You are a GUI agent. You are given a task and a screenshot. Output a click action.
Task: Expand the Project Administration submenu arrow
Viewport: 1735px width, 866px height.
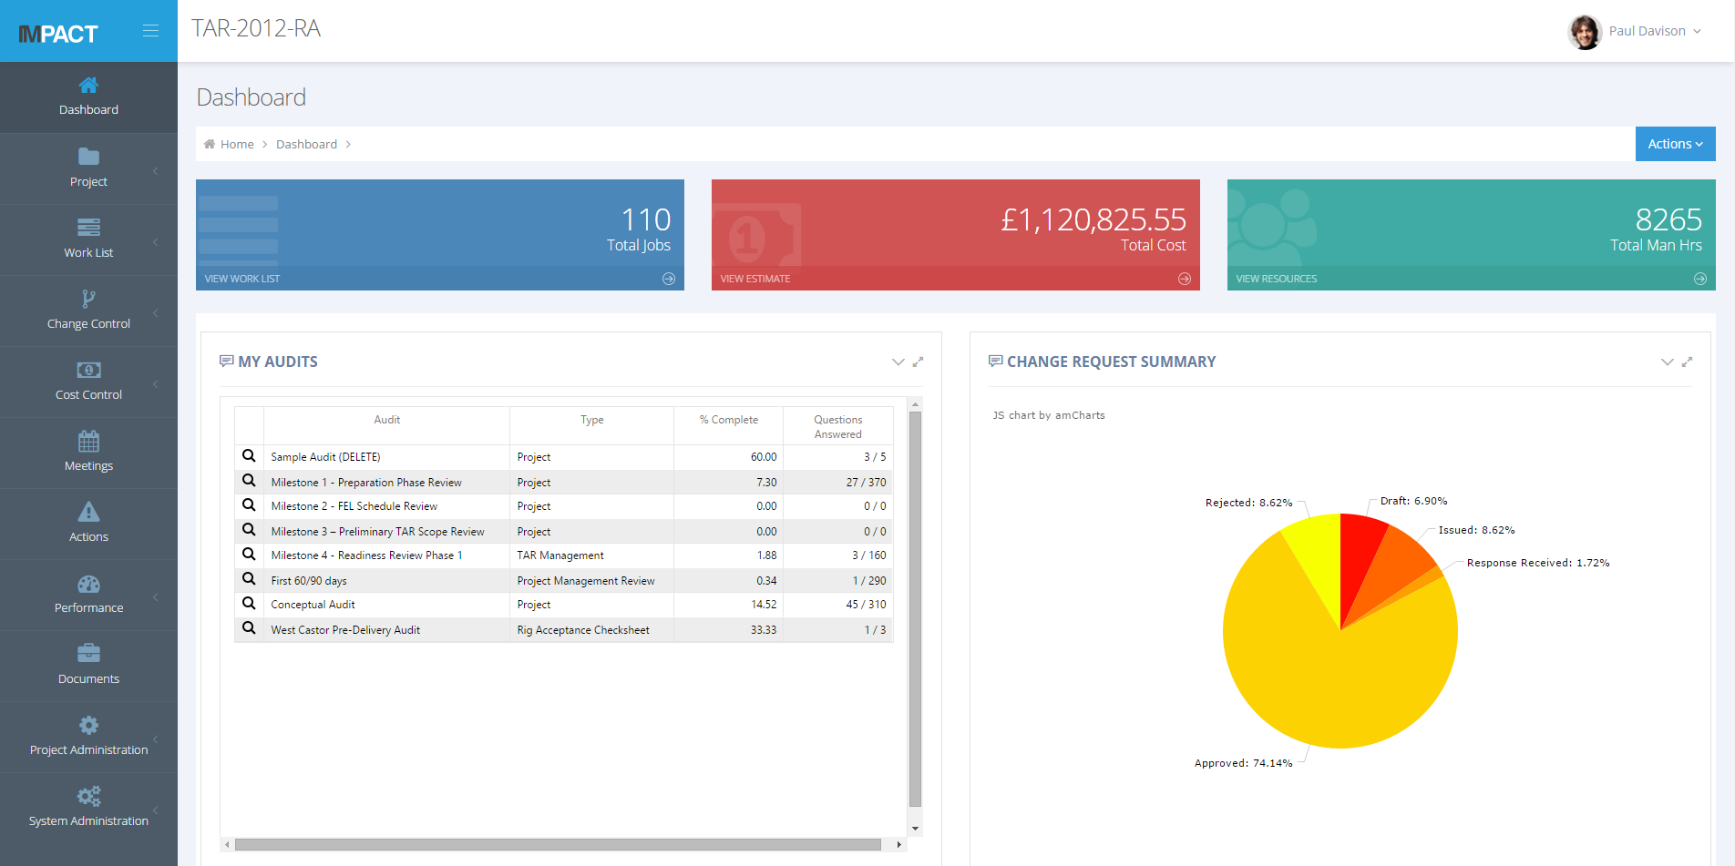(156, 739)
